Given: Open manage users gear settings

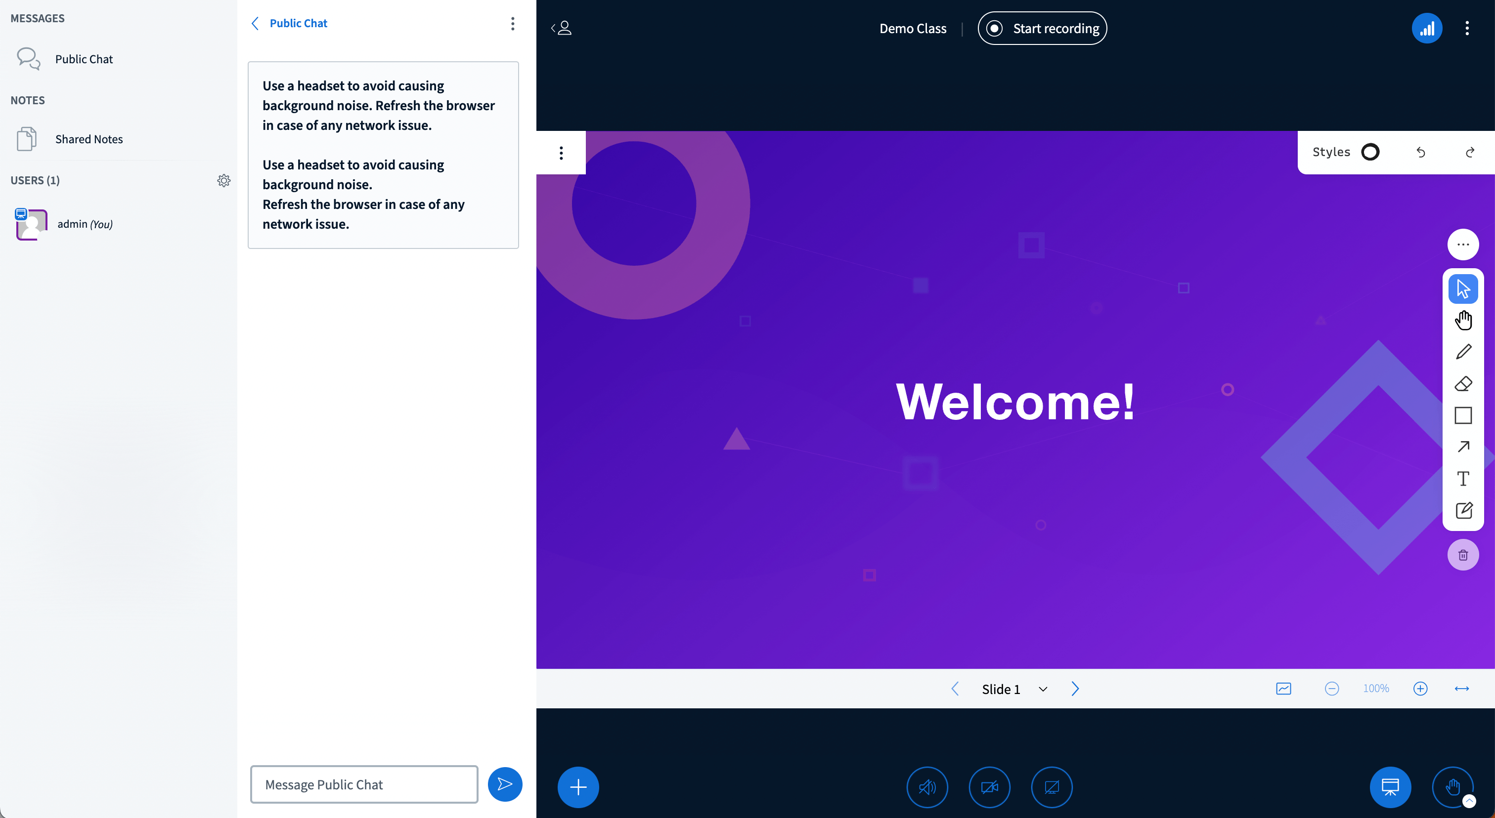Looking at the screenshot, I should (223, 180).
